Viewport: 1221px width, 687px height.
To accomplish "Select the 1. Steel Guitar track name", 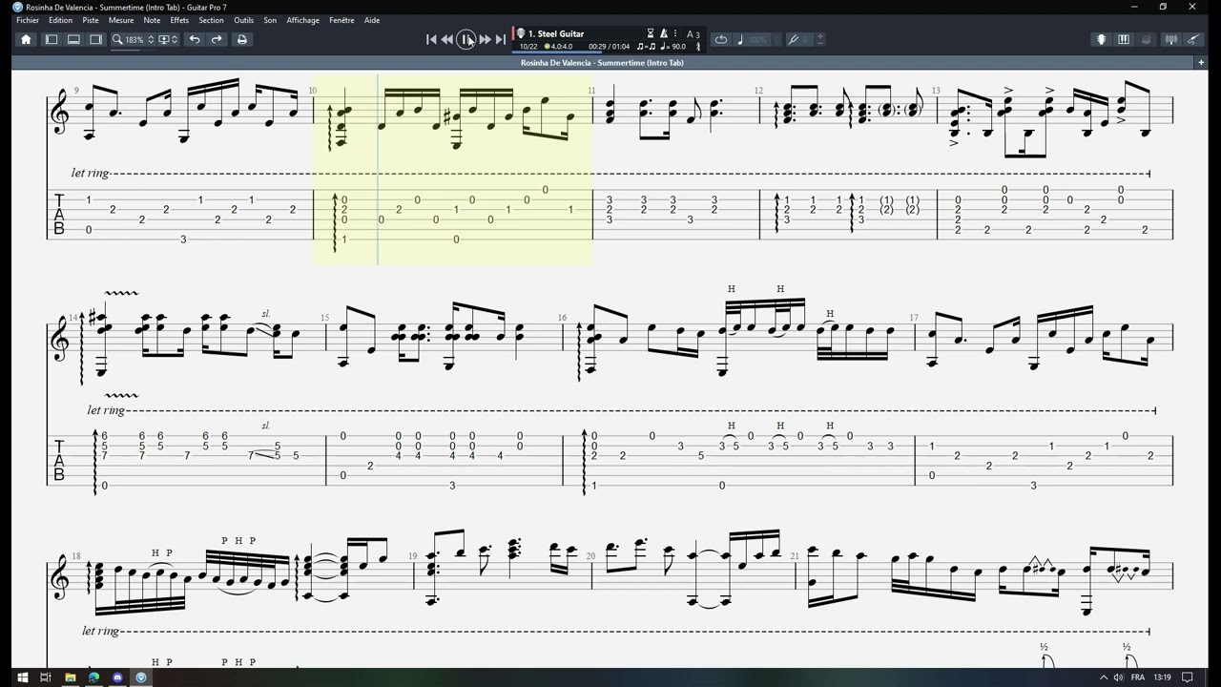I will (x=556, y=33).
